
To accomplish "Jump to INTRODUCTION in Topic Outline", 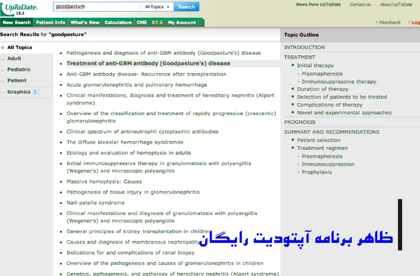I will point(304,47).
